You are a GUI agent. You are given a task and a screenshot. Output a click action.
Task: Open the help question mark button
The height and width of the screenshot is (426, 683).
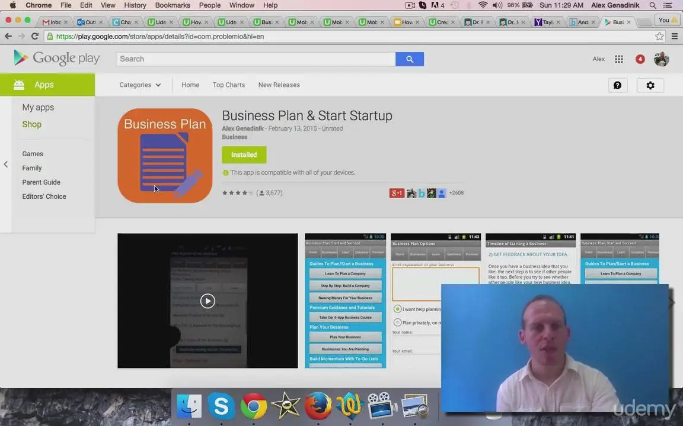coord(618,85)
